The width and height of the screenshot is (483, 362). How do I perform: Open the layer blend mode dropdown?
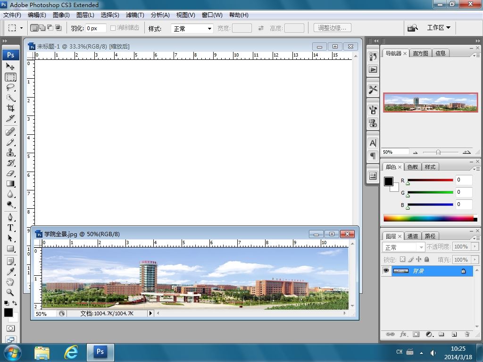click(404, 247)
